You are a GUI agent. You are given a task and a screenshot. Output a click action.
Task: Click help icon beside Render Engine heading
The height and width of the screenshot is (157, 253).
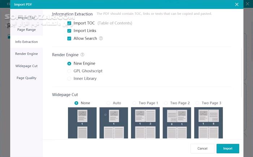pos(82,55)
